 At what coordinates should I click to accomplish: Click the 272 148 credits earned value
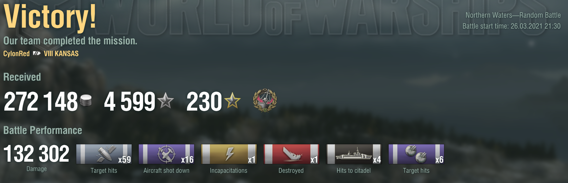[41, 101]
